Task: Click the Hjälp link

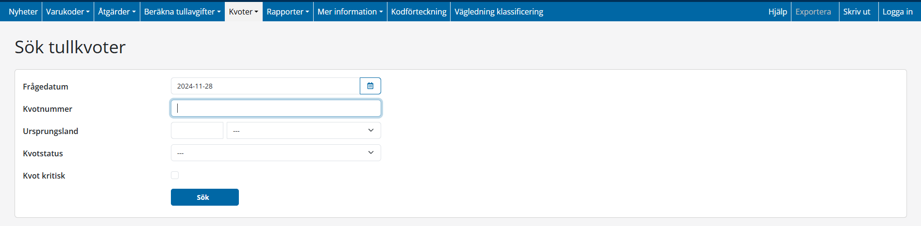Action: pos(777,12)
